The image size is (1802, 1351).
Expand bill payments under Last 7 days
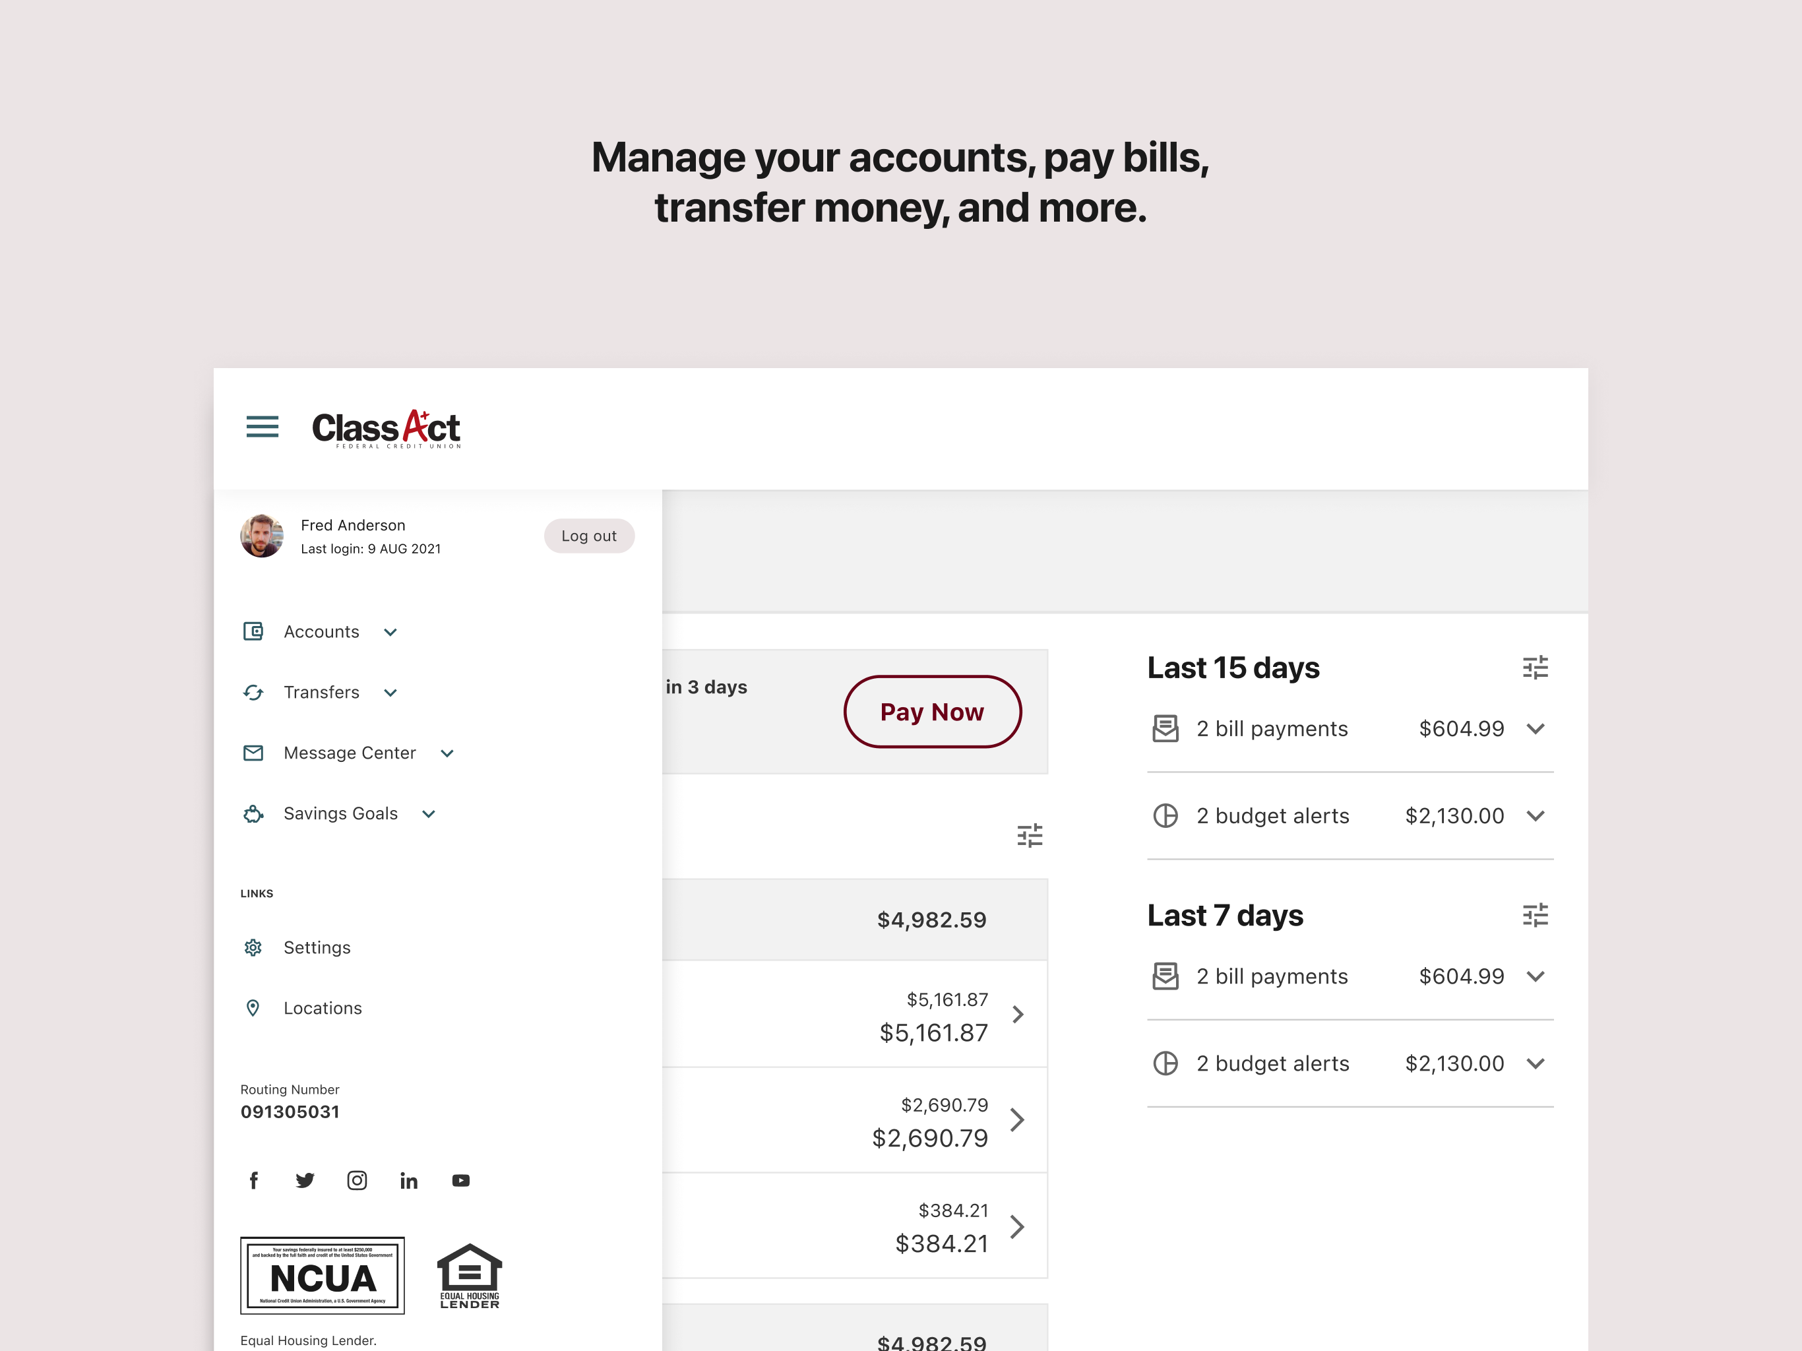[1536, 977]
